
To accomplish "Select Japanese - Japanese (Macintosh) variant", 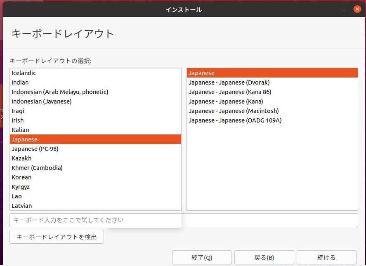I will pos(272,111).
